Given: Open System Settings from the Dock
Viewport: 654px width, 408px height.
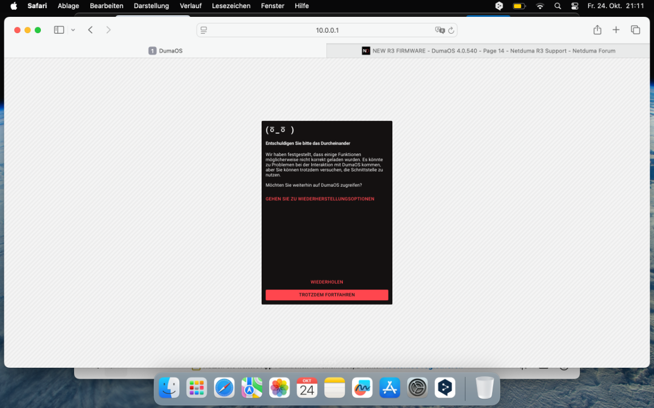Looking at the screenshot, I should (x=418, y=388).
